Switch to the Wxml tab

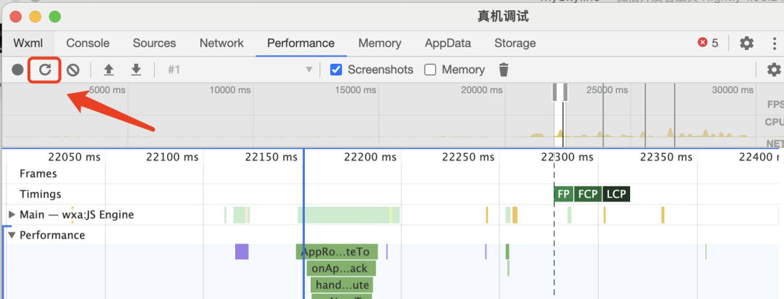coord(28,43)
